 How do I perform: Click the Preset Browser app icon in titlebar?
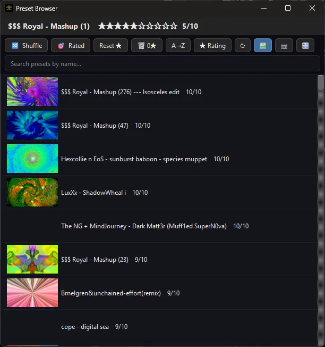pyautogui.click(x=9, y=8)
